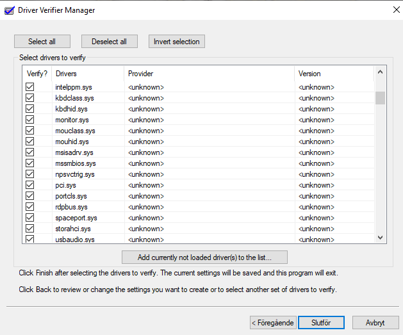This screenshot has width=403, height=335.
Task: Toggle the pci.sys checkbox
Action: pyautogui.click(x=30, y=185)
